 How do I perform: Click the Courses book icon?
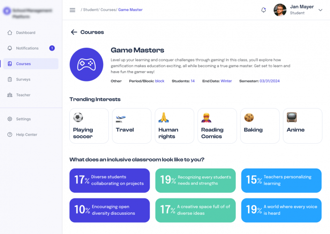tap(10, 64)
